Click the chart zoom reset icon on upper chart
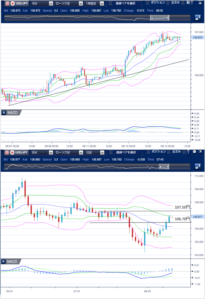Image resolution: width=205 pixels, height=299 pixels. coord(198,18)
